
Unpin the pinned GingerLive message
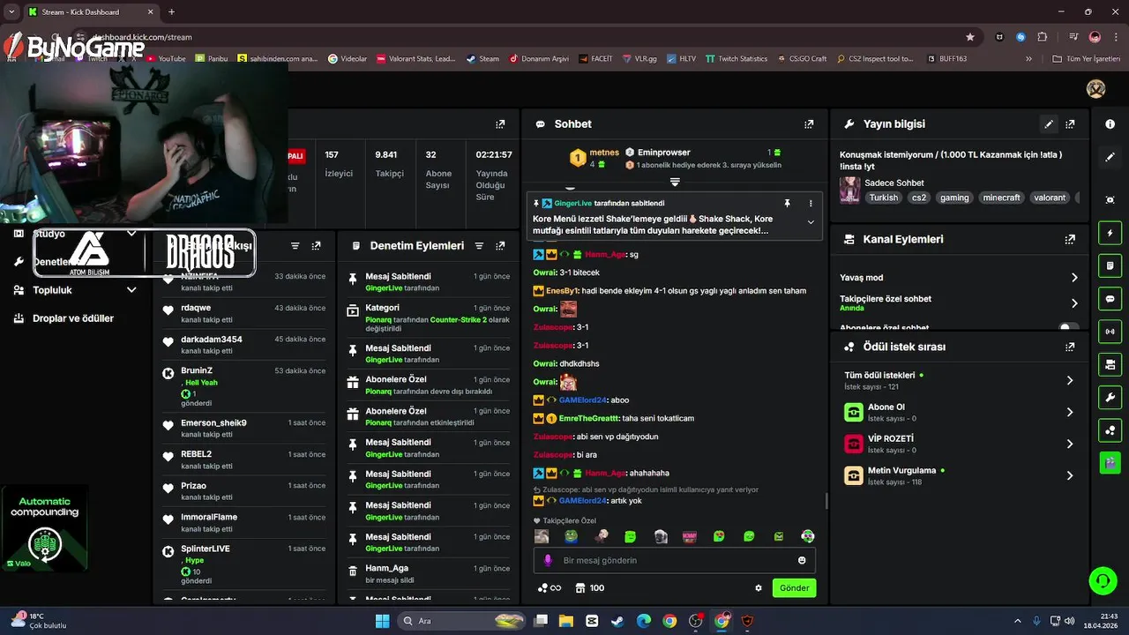click(788, 203)
